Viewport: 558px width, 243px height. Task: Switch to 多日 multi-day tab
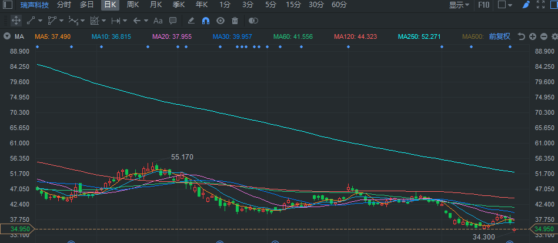click(87, 5)
